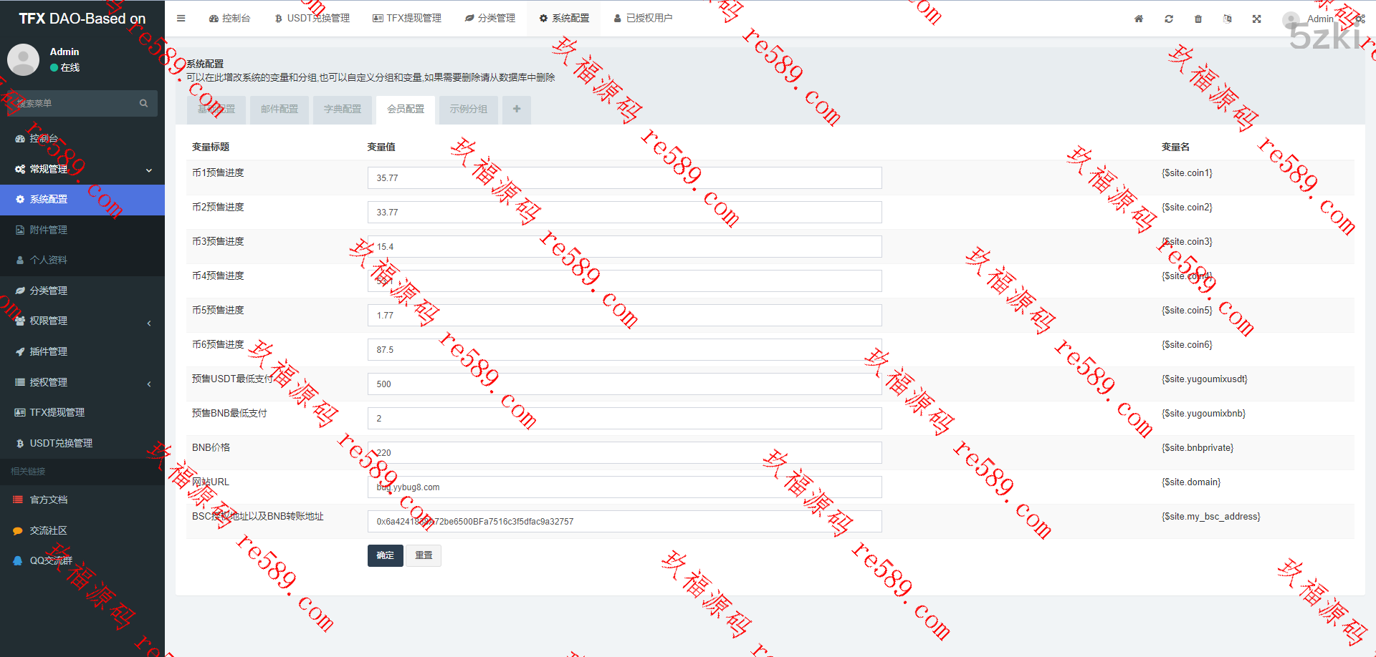Click the 确定 submit button

(385, 555)
